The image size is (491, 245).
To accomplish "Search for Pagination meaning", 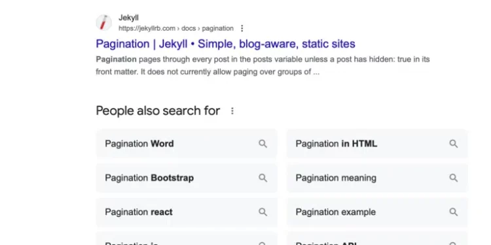I will (x=377, y=178).
